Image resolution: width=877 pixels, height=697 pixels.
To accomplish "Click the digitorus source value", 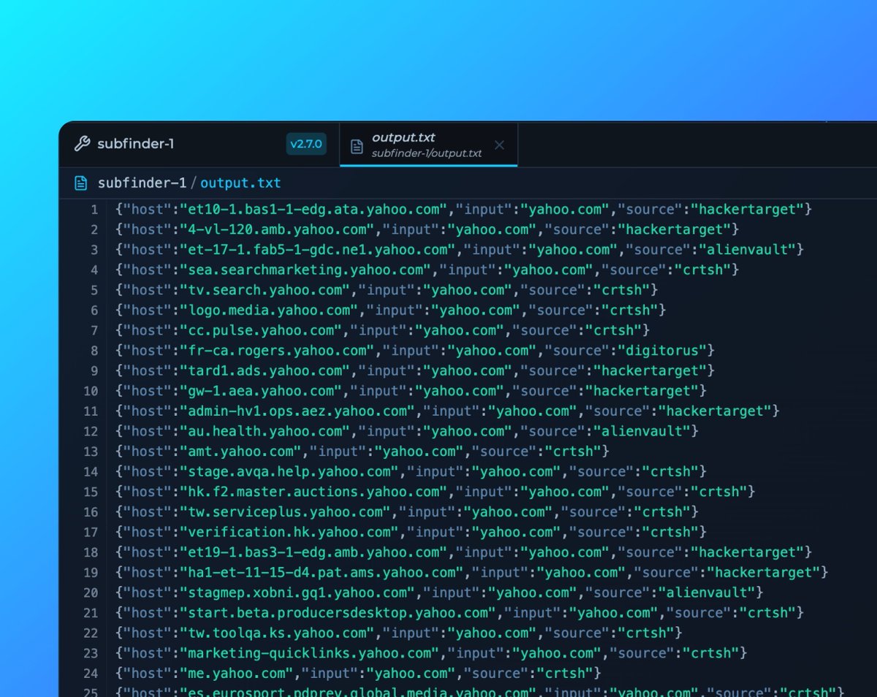I will (x=661, y=351).
